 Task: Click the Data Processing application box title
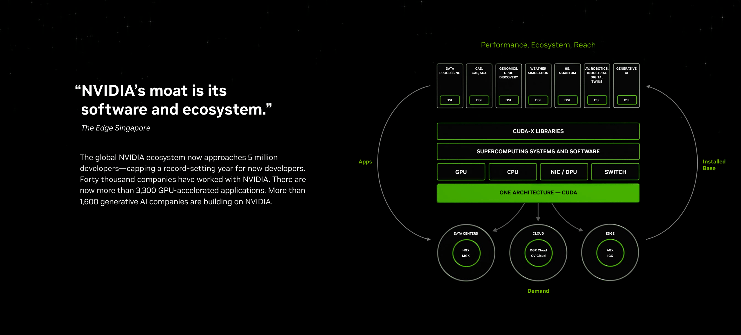(x=450, y=71)
